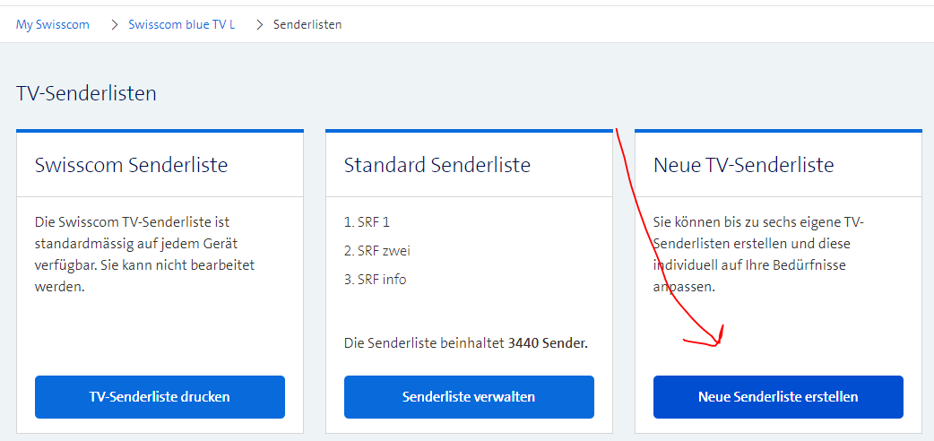Click the 'Die Senderliste beinhaltet' text

(x=425, y=342)
